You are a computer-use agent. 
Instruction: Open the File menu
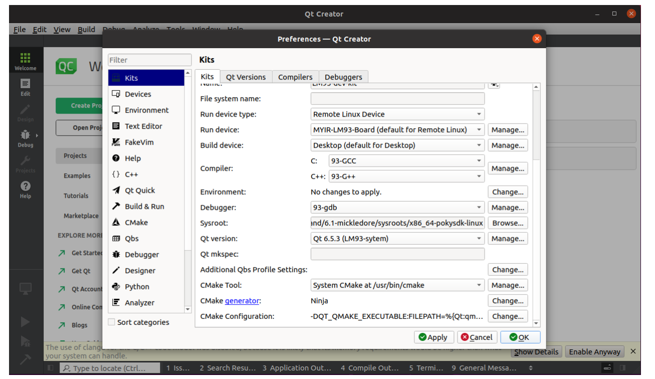click(x=20, y=30)
